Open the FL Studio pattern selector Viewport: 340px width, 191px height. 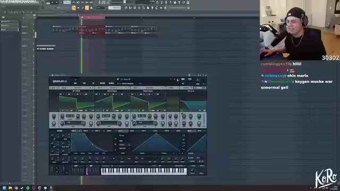(x=115, y=8)
